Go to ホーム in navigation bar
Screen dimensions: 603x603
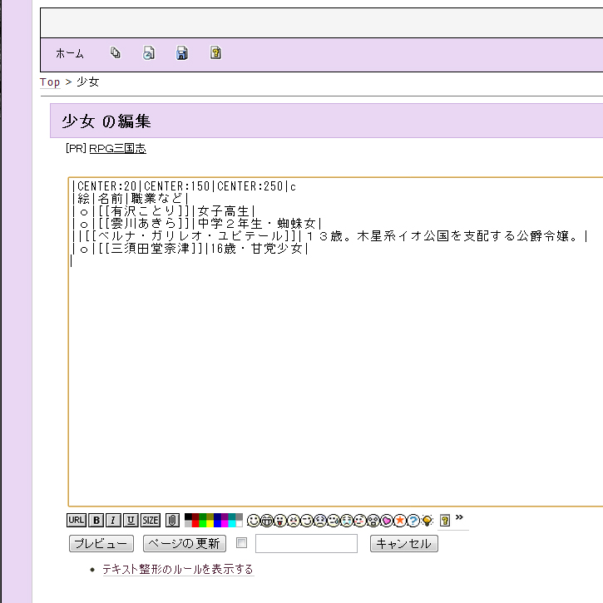[x=70, y=53]
